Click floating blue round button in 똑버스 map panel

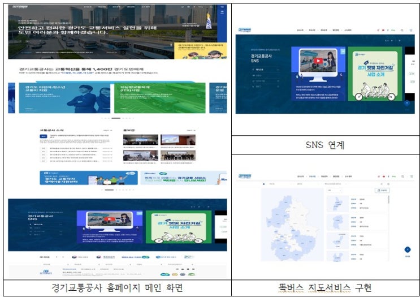[x=408, y=249]
